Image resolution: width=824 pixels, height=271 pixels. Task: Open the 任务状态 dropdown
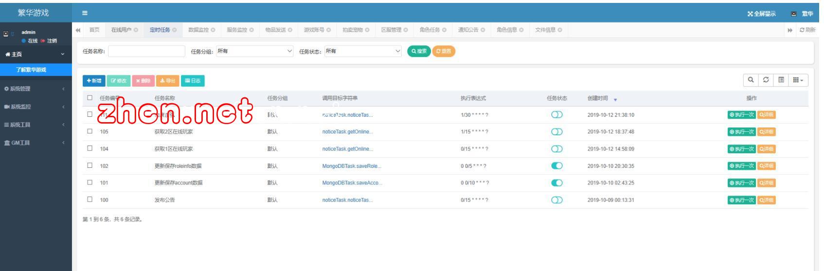click(363, 51)
